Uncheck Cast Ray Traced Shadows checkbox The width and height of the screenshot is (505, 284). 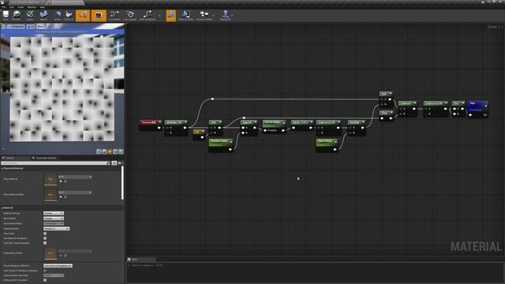[45, 243]
